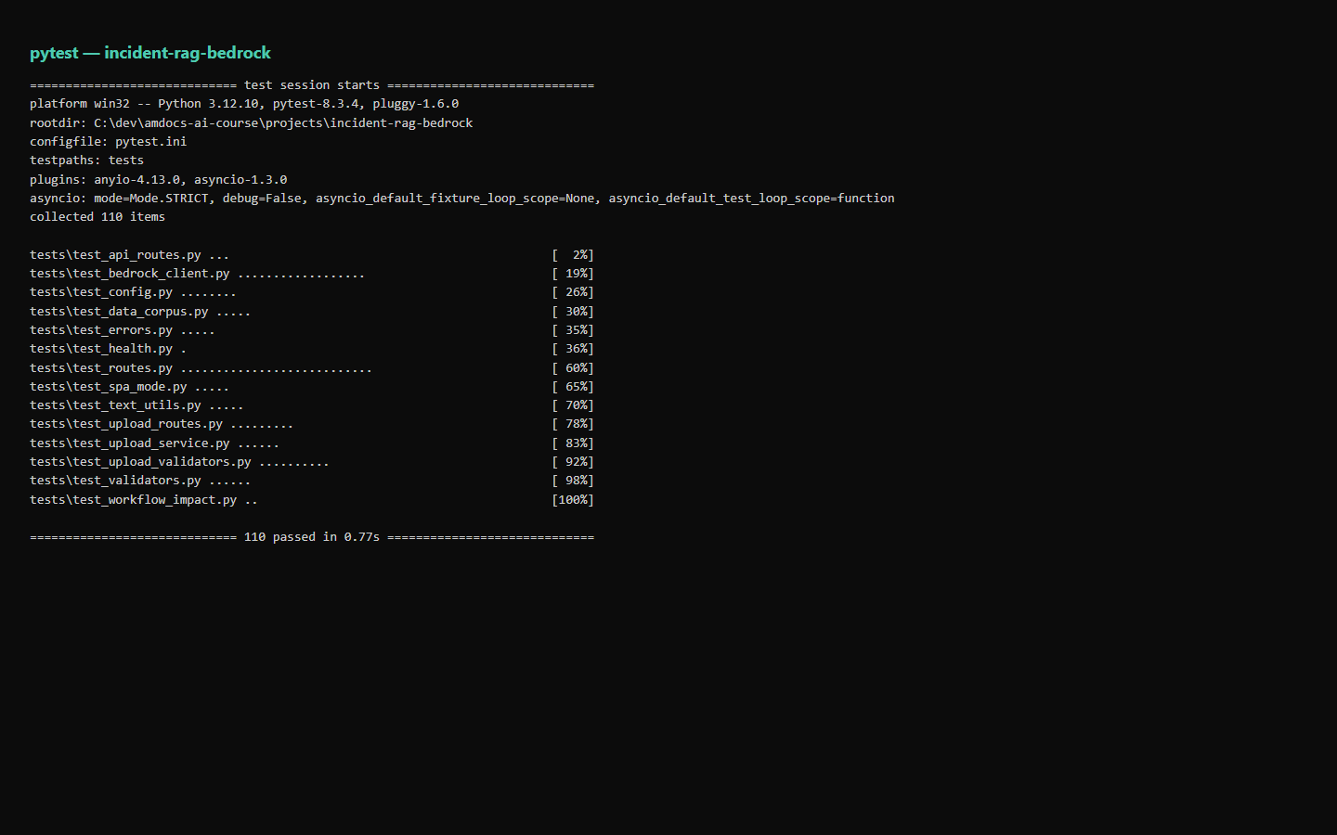Screen dimensions: 1337x835
Task: Click tests\test_config.py file name
Action: coord(101,292)
